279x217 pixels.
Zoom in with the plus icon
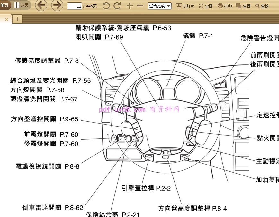click(x=130, y=5)
